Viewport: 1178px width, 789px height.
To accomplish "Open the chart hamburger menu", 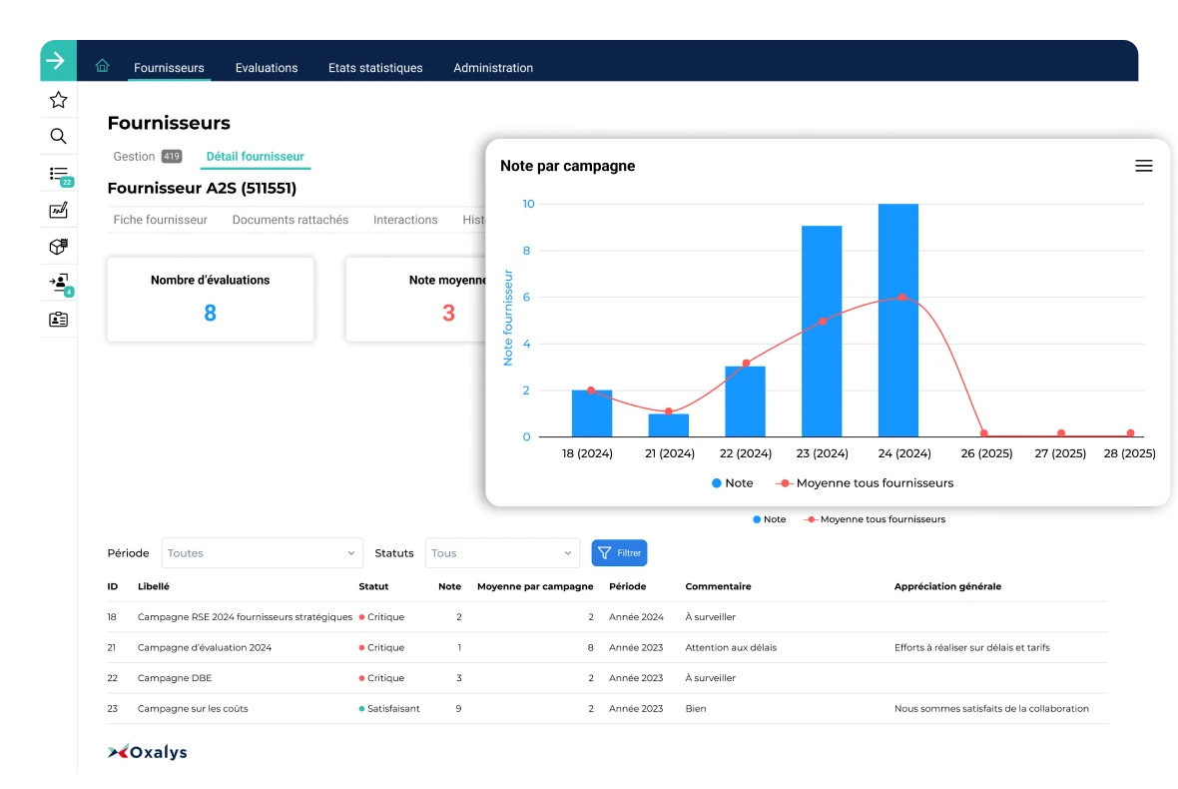I will [x=1143, y=166].
